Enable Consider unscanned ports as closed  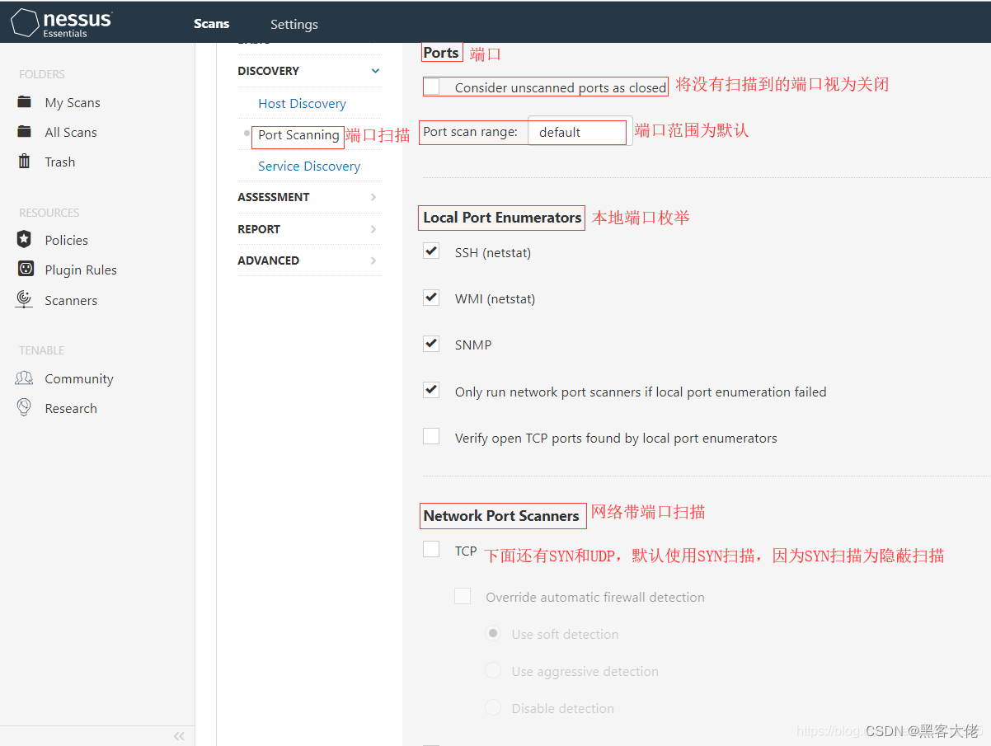click(432, 87)
